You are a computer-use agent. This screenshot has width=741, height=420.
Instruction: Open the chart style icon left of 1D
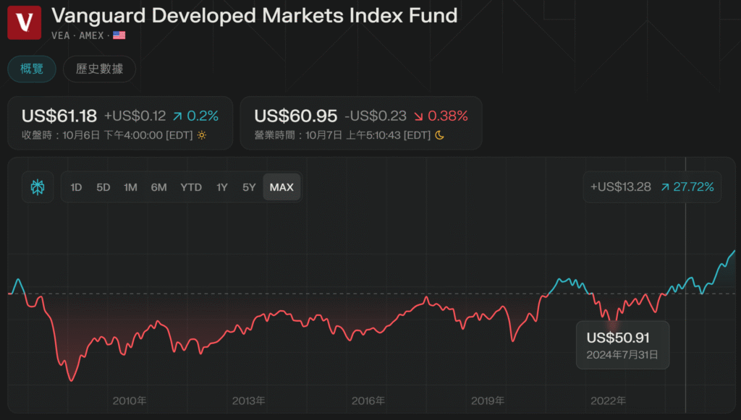(38, 187)
